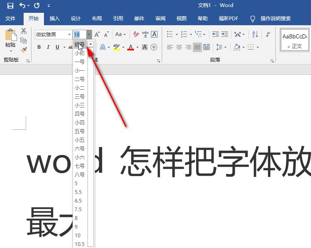Click the Undo arrow icon
This screenshot has height=248, width=311.
click(x=22, y=5)
